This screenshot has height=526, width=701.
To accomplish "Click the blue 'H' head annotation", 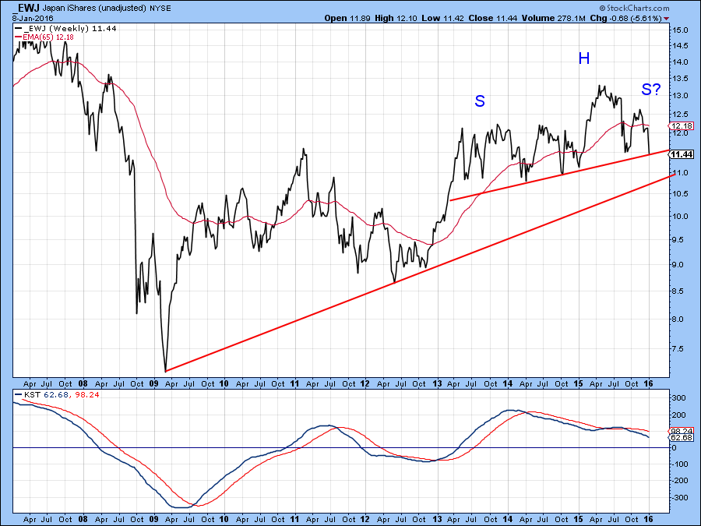I will [584, 58].
